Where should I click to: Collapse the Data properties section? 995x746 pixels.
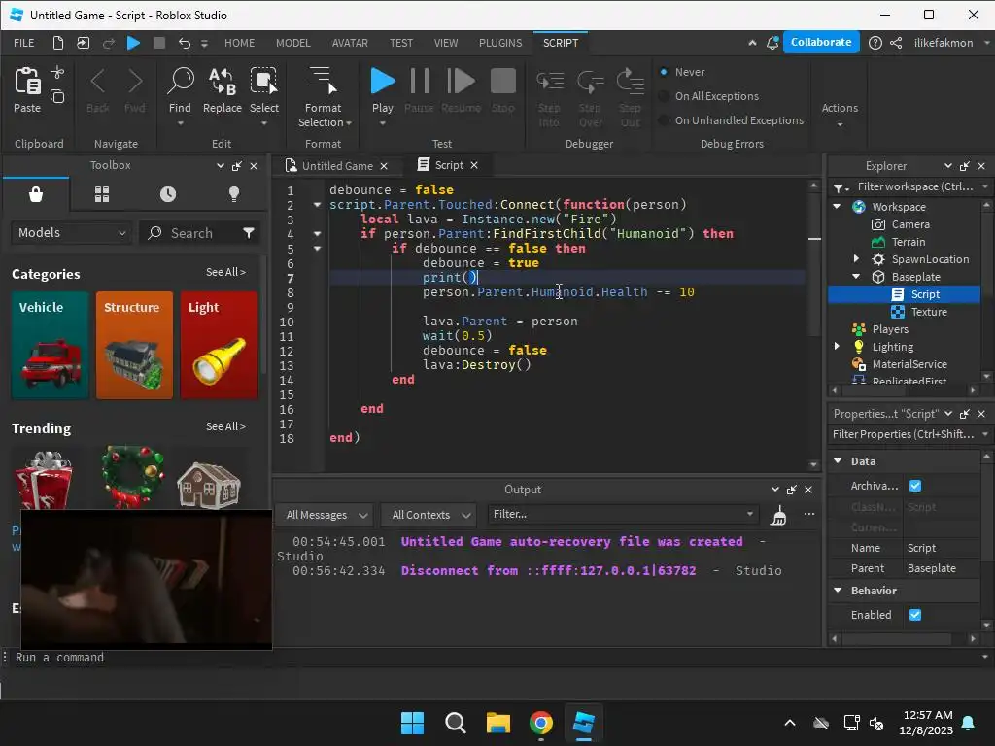pyautogui.click(x=838, y=461)
